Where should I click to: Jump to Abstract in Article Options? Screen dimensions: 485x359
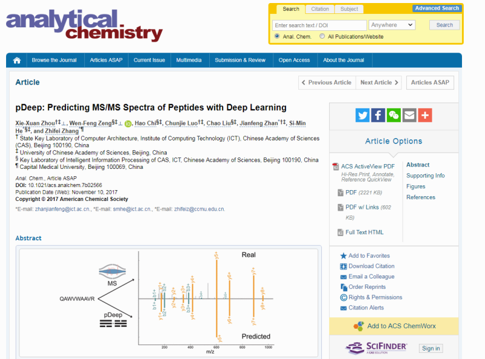(418, 165)
